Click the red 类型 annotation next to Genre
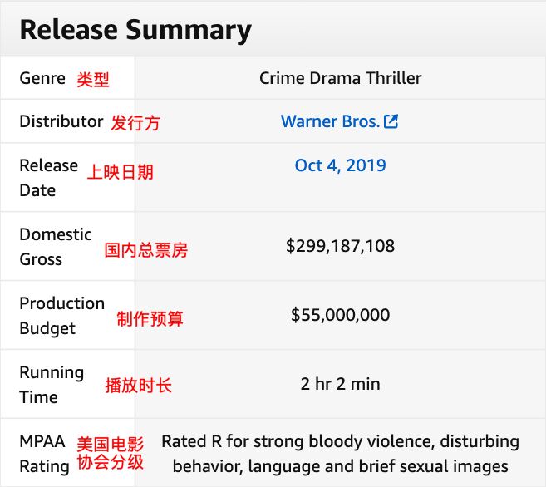 (x=93, y=80)
